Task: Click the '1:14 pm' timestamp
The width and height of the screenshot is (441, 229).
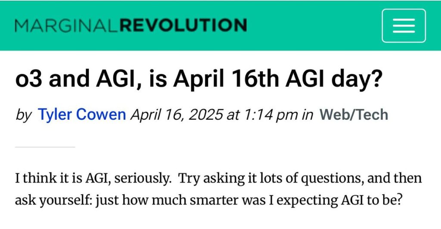Action: [270, 114]
